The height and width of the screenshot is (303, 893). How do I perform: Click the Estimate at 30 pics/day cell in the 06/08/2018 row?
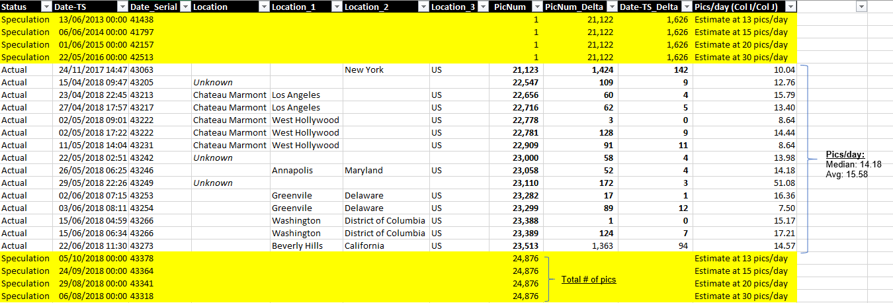point(745,296)
